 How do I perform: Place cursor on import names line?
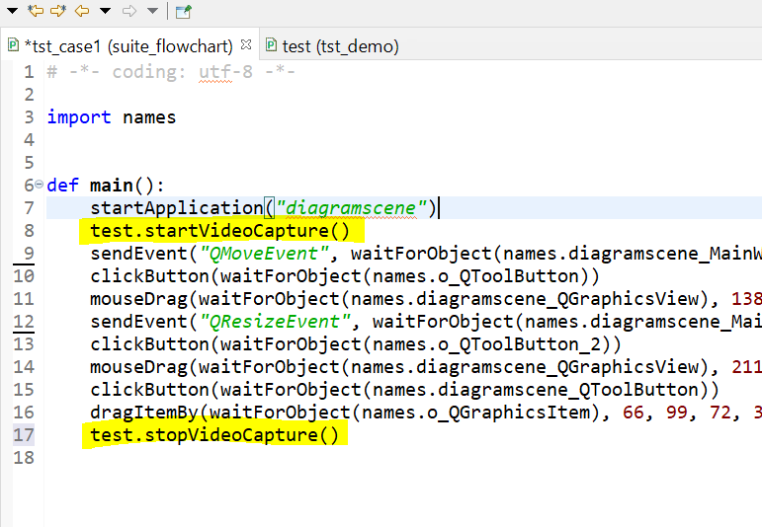click(111, 117)
